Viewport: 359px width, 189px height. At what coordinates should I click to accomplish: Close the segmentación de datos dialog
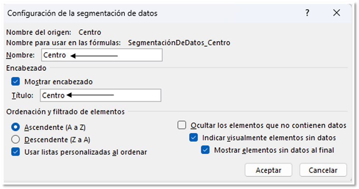337,13
